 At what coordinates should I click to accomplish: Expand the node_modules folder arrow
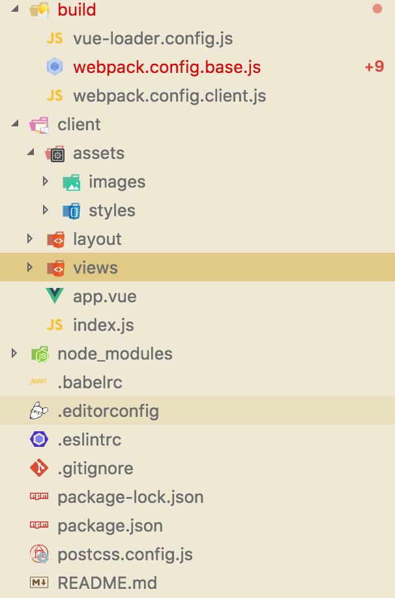14,353
